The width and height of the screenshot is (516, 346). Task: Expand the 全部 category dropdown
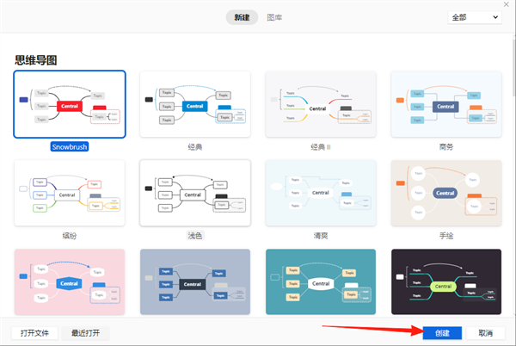(x=475, y=17)
